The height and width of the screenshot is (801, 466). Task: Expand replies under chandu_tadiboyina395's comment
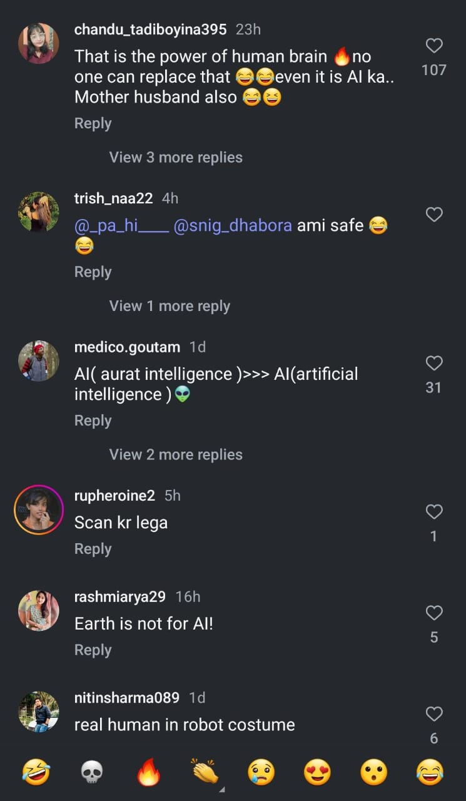(x=176, y=157)
